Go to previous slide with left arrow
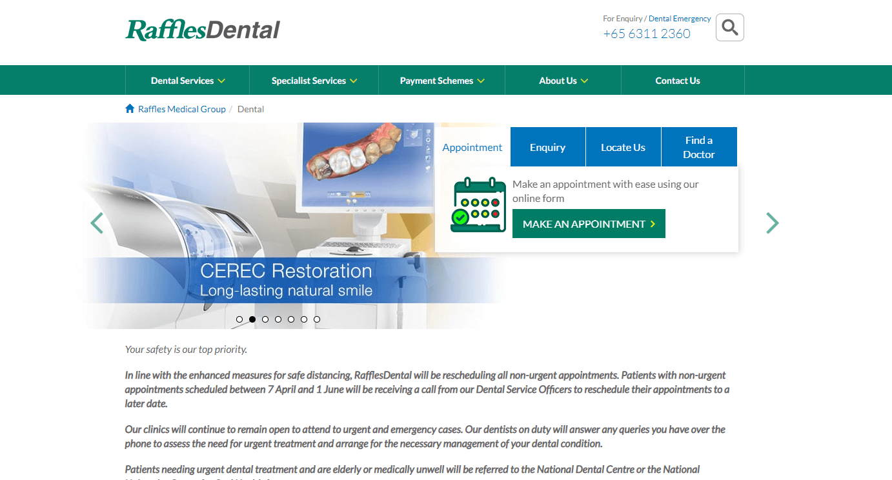The image size is (892, 480). tap(97, 223)
